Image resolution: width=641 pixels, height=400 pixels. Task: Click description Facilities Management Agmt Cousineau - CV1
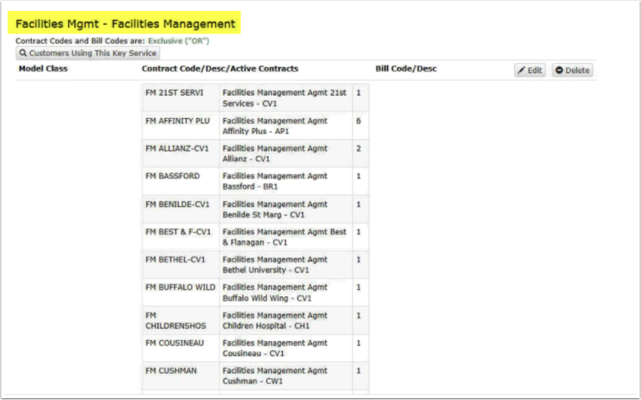click(x=275, y=348)
